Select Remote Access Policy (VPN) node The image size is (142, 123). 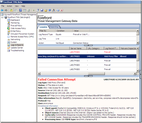click(22, 37)
